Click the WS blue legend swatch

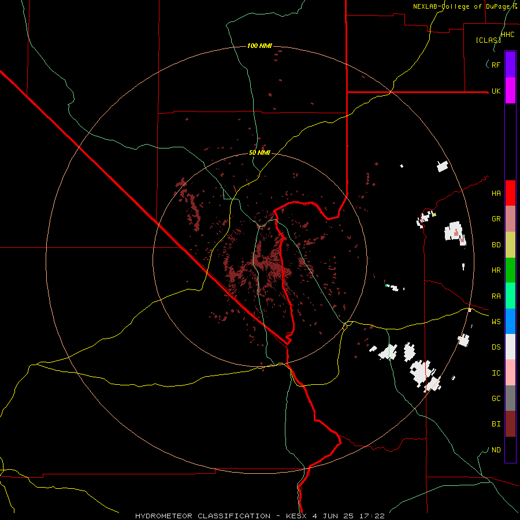pyautogui.click(x=510, y=321)
